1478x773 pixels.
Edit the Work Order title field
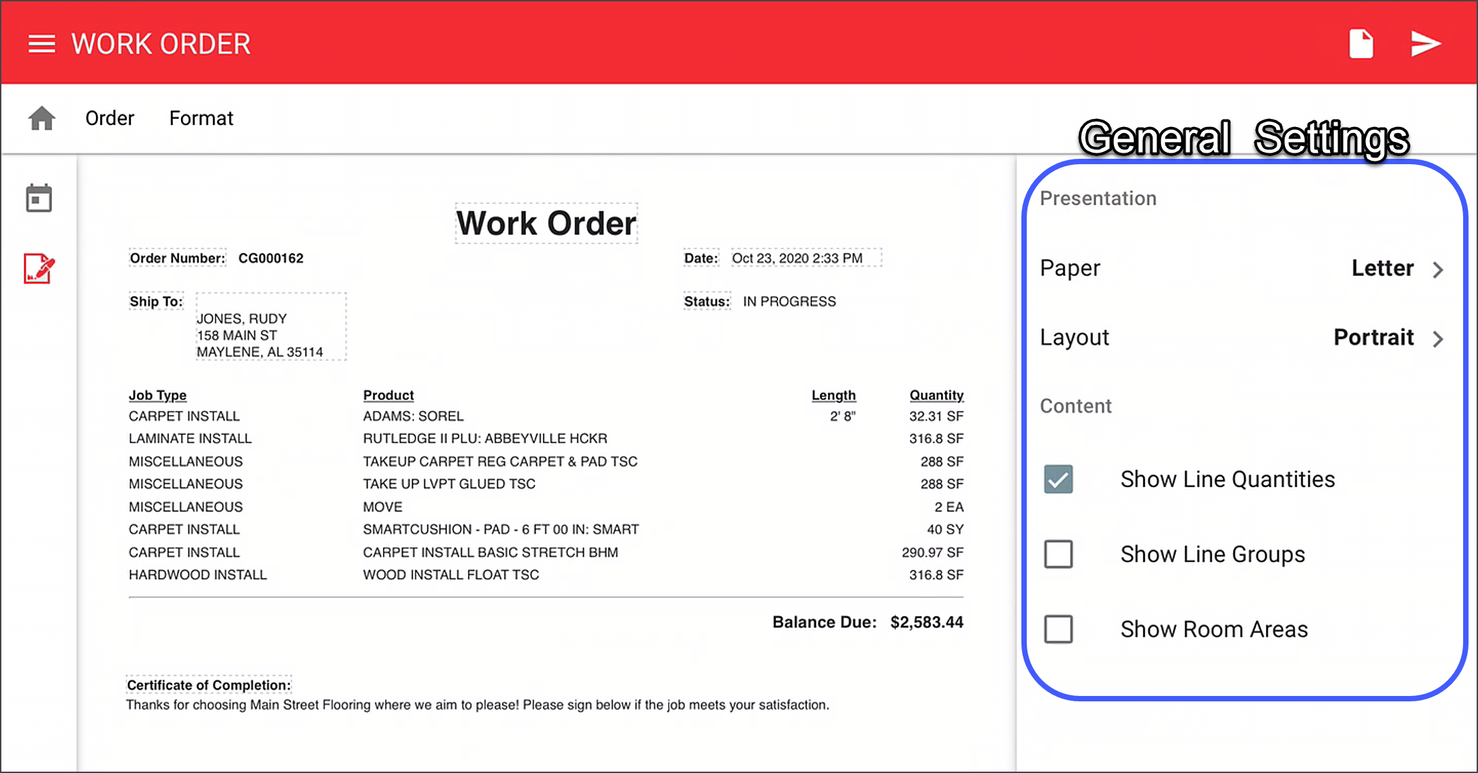click(x=546, y=223)
